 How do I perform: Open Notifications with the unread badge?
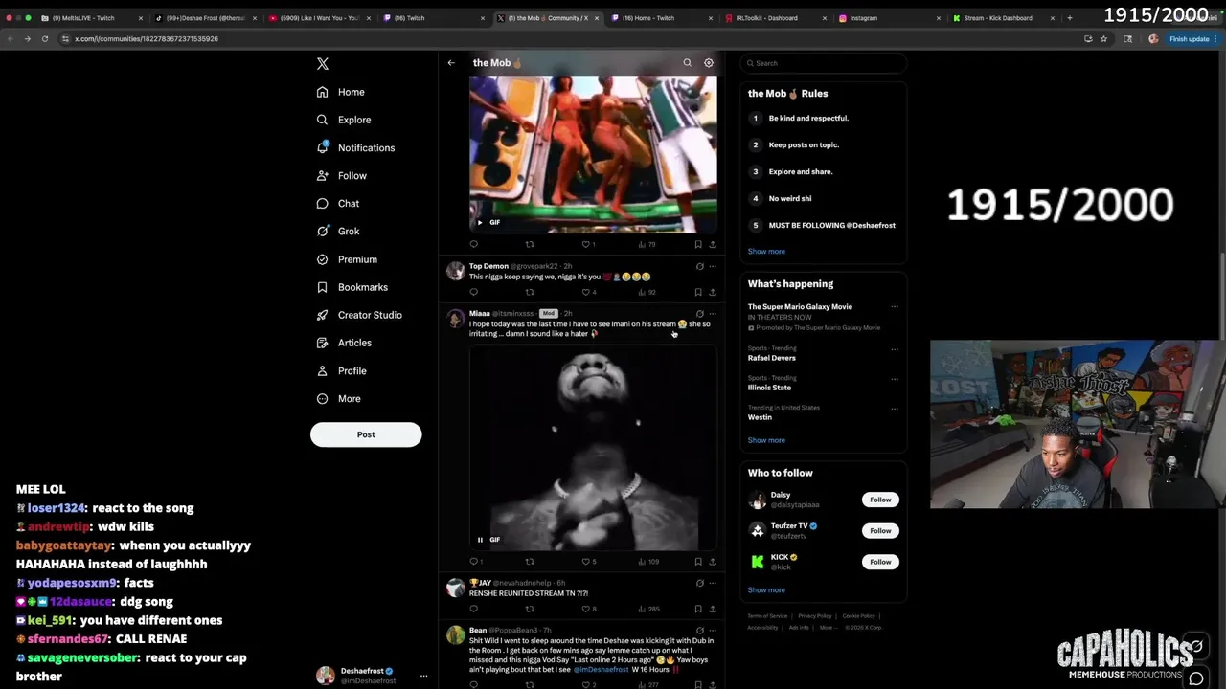click(x=355, y=147)
